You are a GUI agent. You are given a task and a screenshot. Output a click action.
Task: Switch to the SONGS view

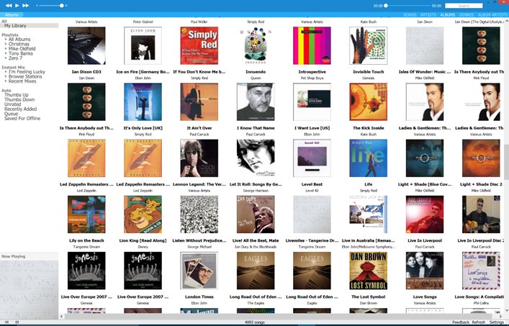click(x=410, y=15)
